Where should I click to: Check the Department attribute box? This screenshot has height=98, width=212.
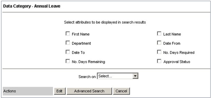click(x=68, y=43)
